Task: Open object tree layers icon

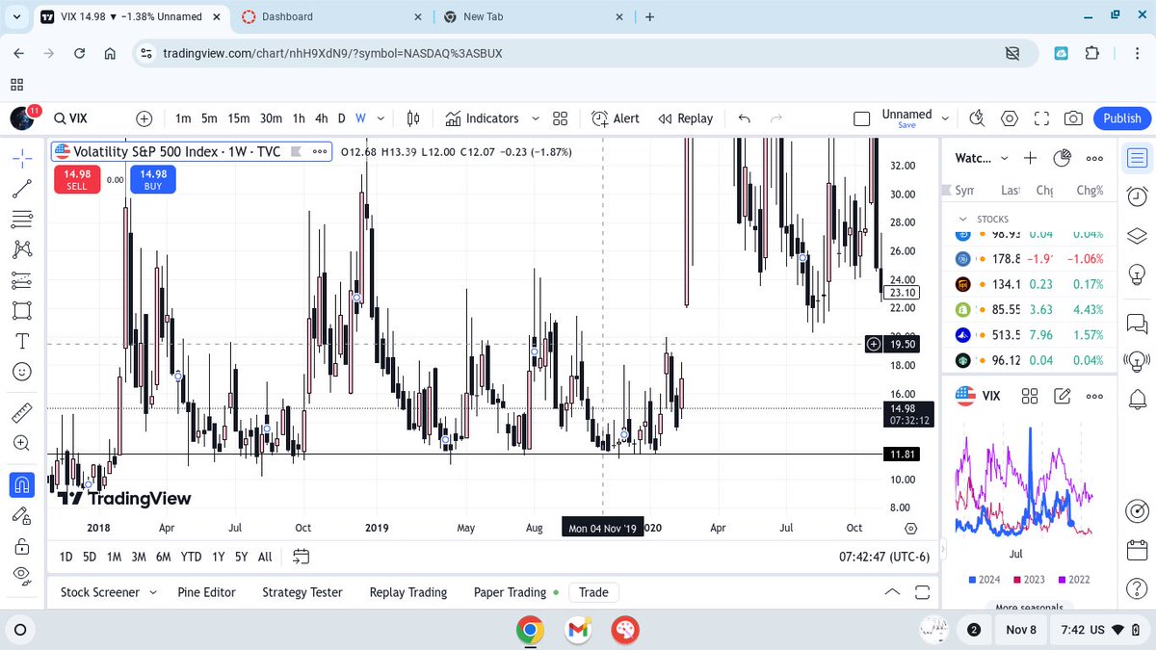Action: (1137, 237)
